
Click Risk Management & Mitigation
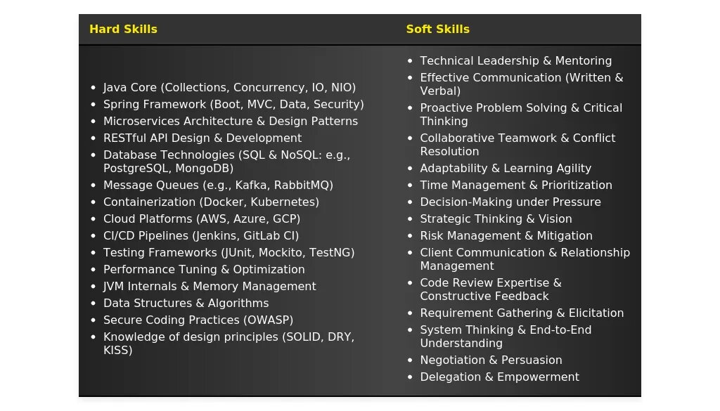pos(506,236)
